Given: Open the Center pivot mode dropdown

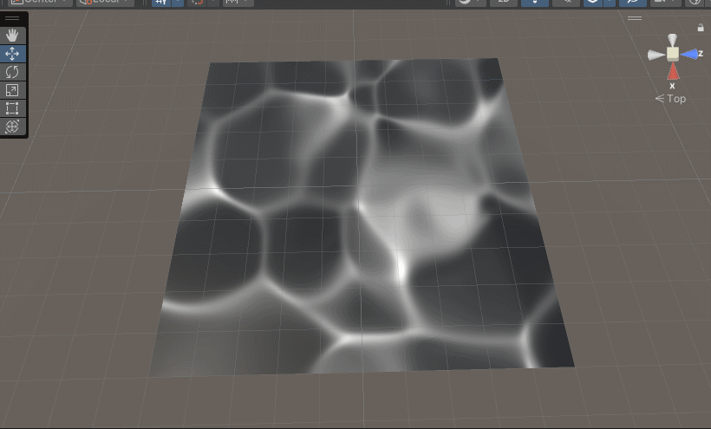Looking at the screenshot, I should pos(41,3).
